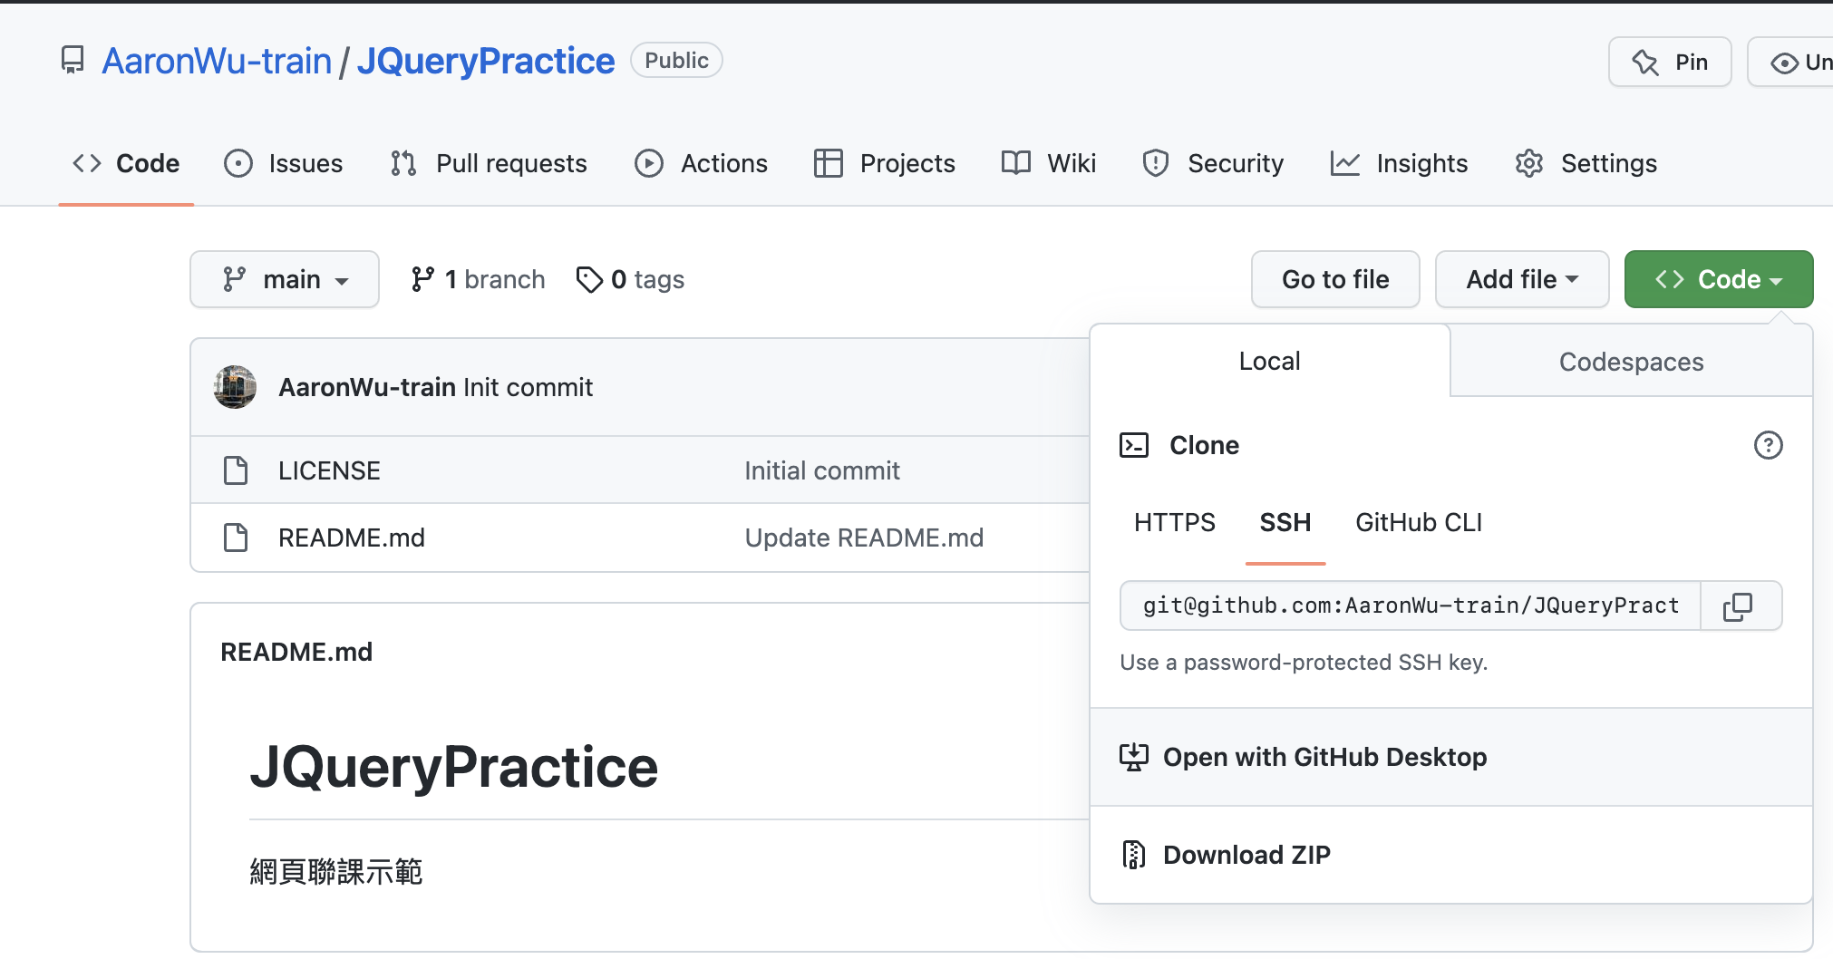Click the repository book icon beside AaronWu-train
Image resolution: width=1833 pixels, height=959 pixels.
(x=73, y=61)
